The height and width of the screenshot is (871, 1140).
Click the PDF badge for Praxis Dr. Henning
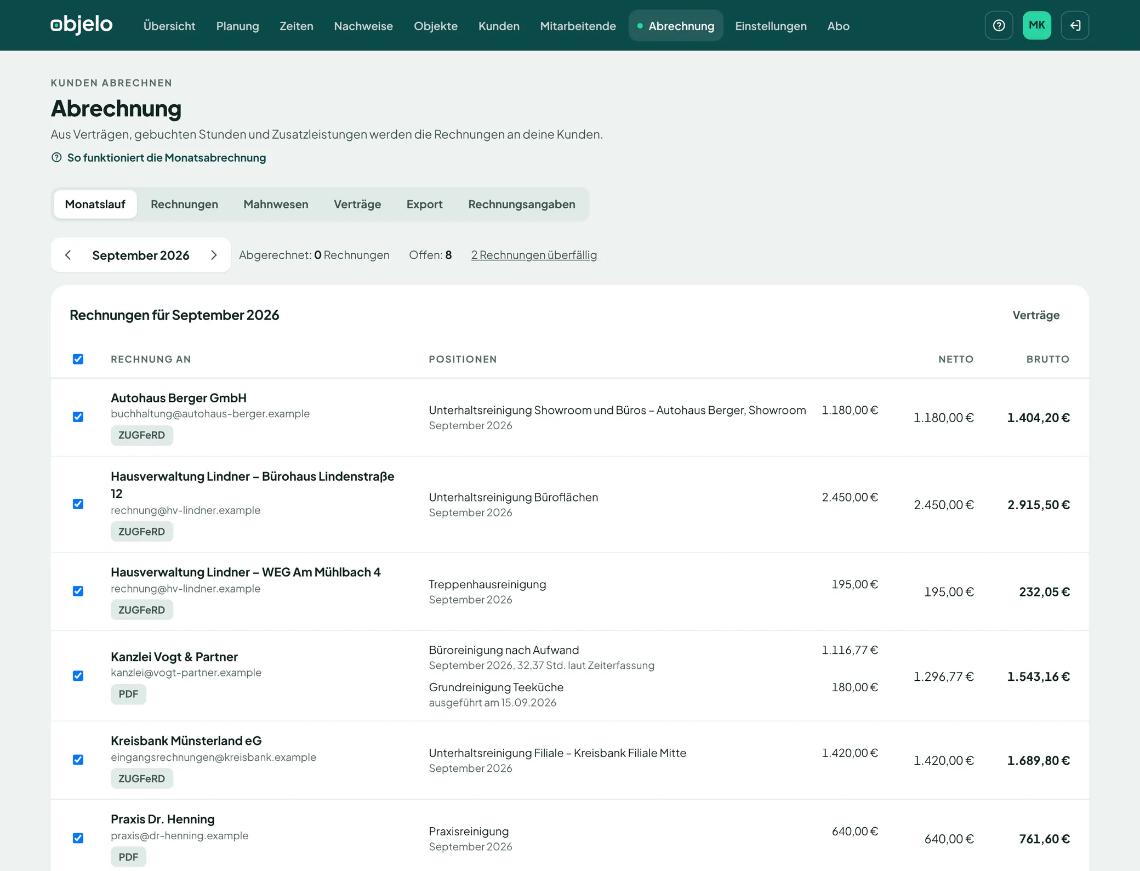[x=128, y=857]
